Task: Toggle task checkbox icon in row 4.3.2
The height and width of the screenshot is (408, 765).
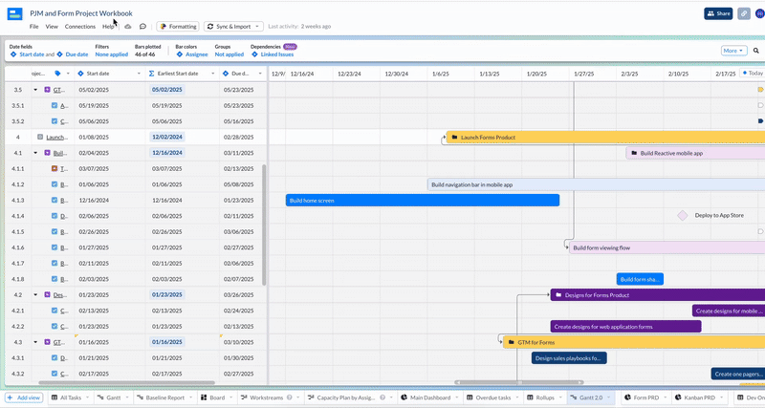Action: tap(55, 374)
